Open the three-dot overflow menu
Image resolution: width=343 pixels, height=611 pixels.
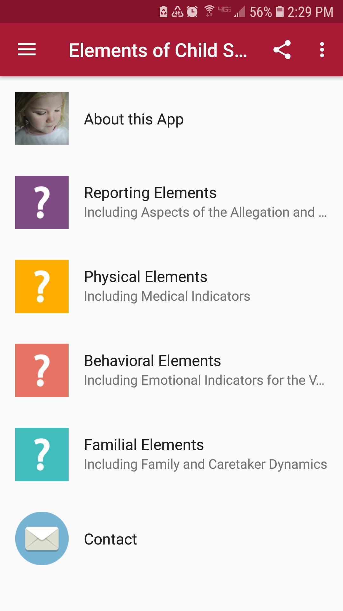pyautogui.click(x=322, y=50)
